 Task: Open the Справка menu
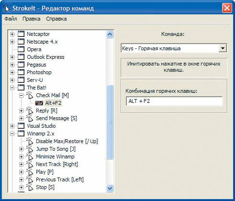tap(56, 19)
